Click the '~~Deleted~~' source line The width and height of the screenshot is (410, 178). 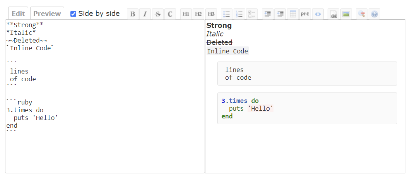tap(27, 41)
